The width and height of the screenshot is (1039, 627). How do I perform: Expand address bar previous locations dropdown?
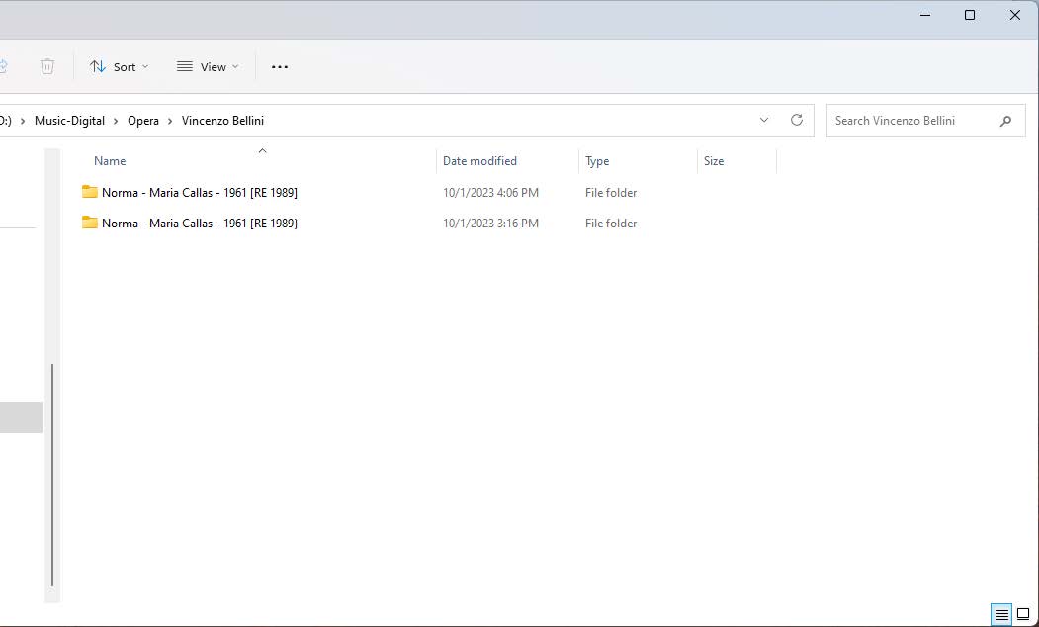pyautogui.click(x=764, y=120)
